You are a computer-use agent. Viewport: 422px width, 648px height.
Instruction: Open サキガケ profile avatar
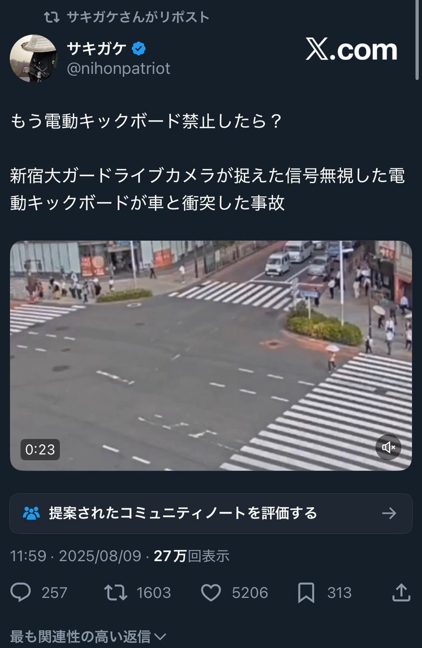34,58
